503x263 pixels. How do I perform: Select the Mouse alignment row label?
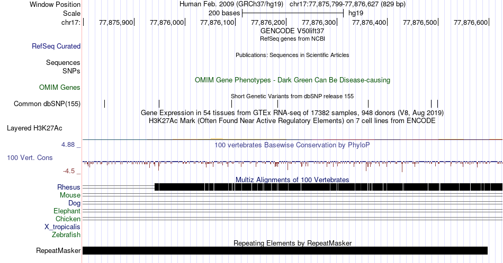pos(70,195)
